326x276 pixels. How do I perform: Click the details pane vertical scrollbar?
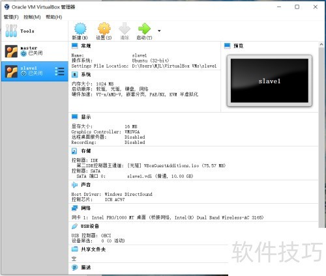(321, 137)
